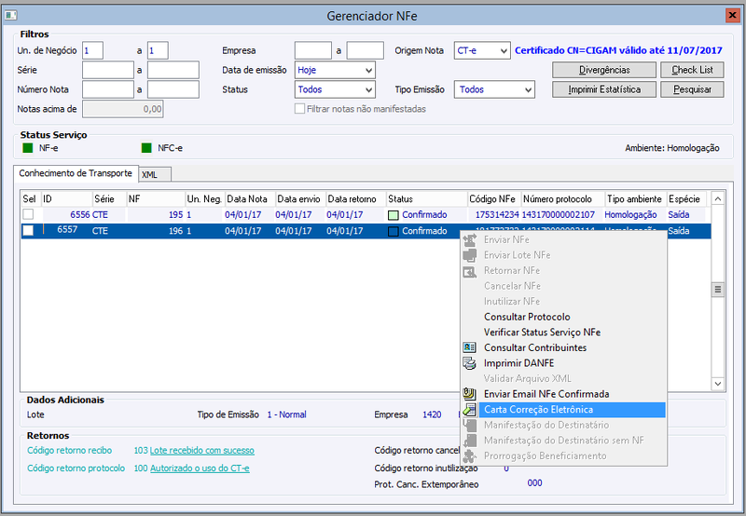Select Consultar Contribuintes menu entry
Image resolution: width=746 pixels, height=516 pixels.
click(534, 347)
